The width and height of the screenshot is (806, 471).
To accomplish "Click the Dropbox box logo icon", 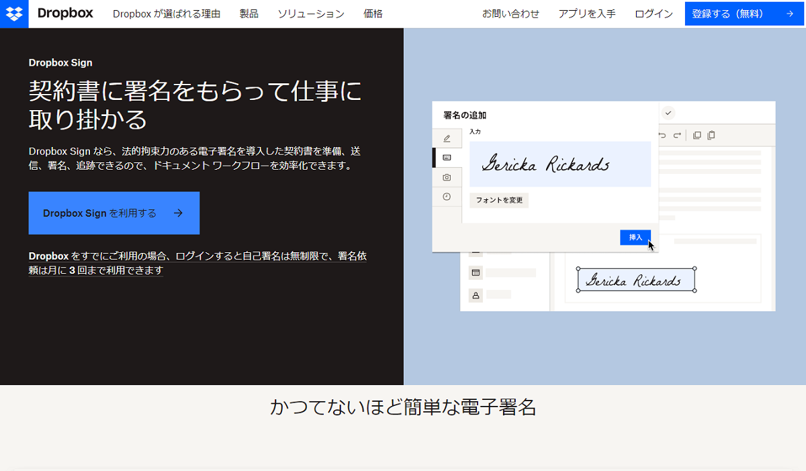I will [14, 13].
